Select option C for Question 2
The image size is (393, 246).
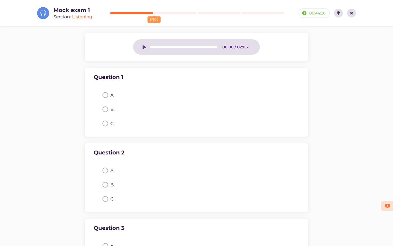tap(105, 199)
